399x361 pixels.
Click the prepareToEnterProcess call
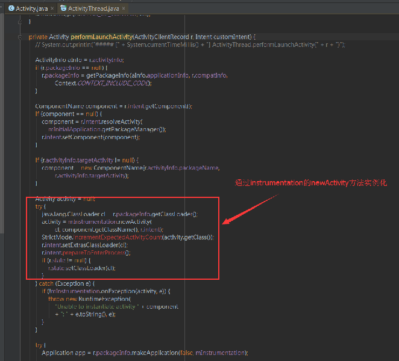[95, 253]
